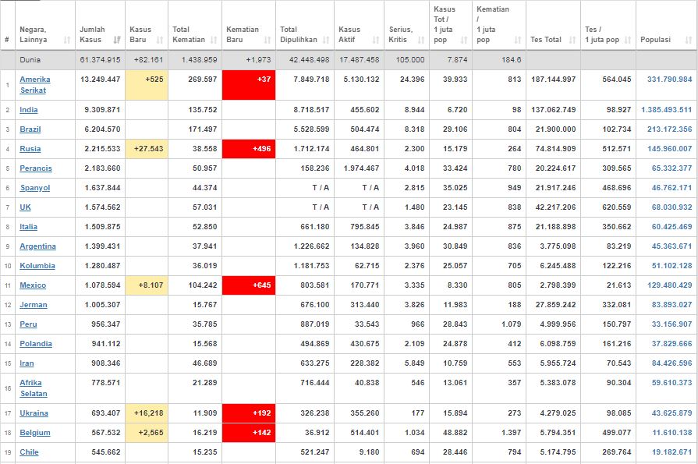Click Belgium's +2,565 new cases cell

pyautogui.click(x=147, y=433)
